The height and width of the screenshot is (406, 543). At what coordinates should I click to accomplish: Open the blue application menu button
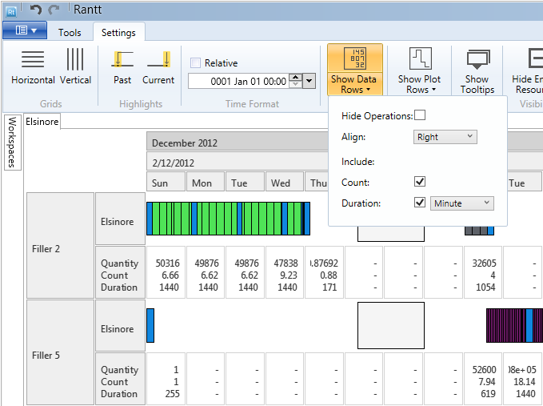click(x=24, y=31)
